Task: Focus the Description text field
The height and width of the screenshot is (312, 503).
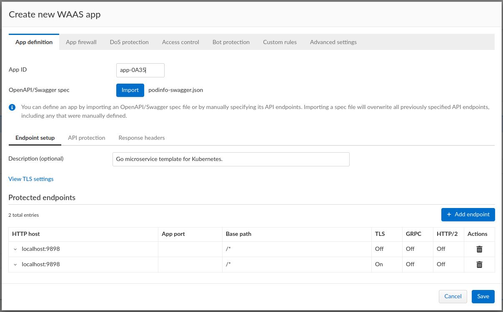Action: coord(230,159)
